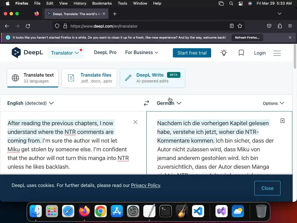This screenshot has height=223, width=297.
Task: Click inside the English source text
Action: [68, 145]
